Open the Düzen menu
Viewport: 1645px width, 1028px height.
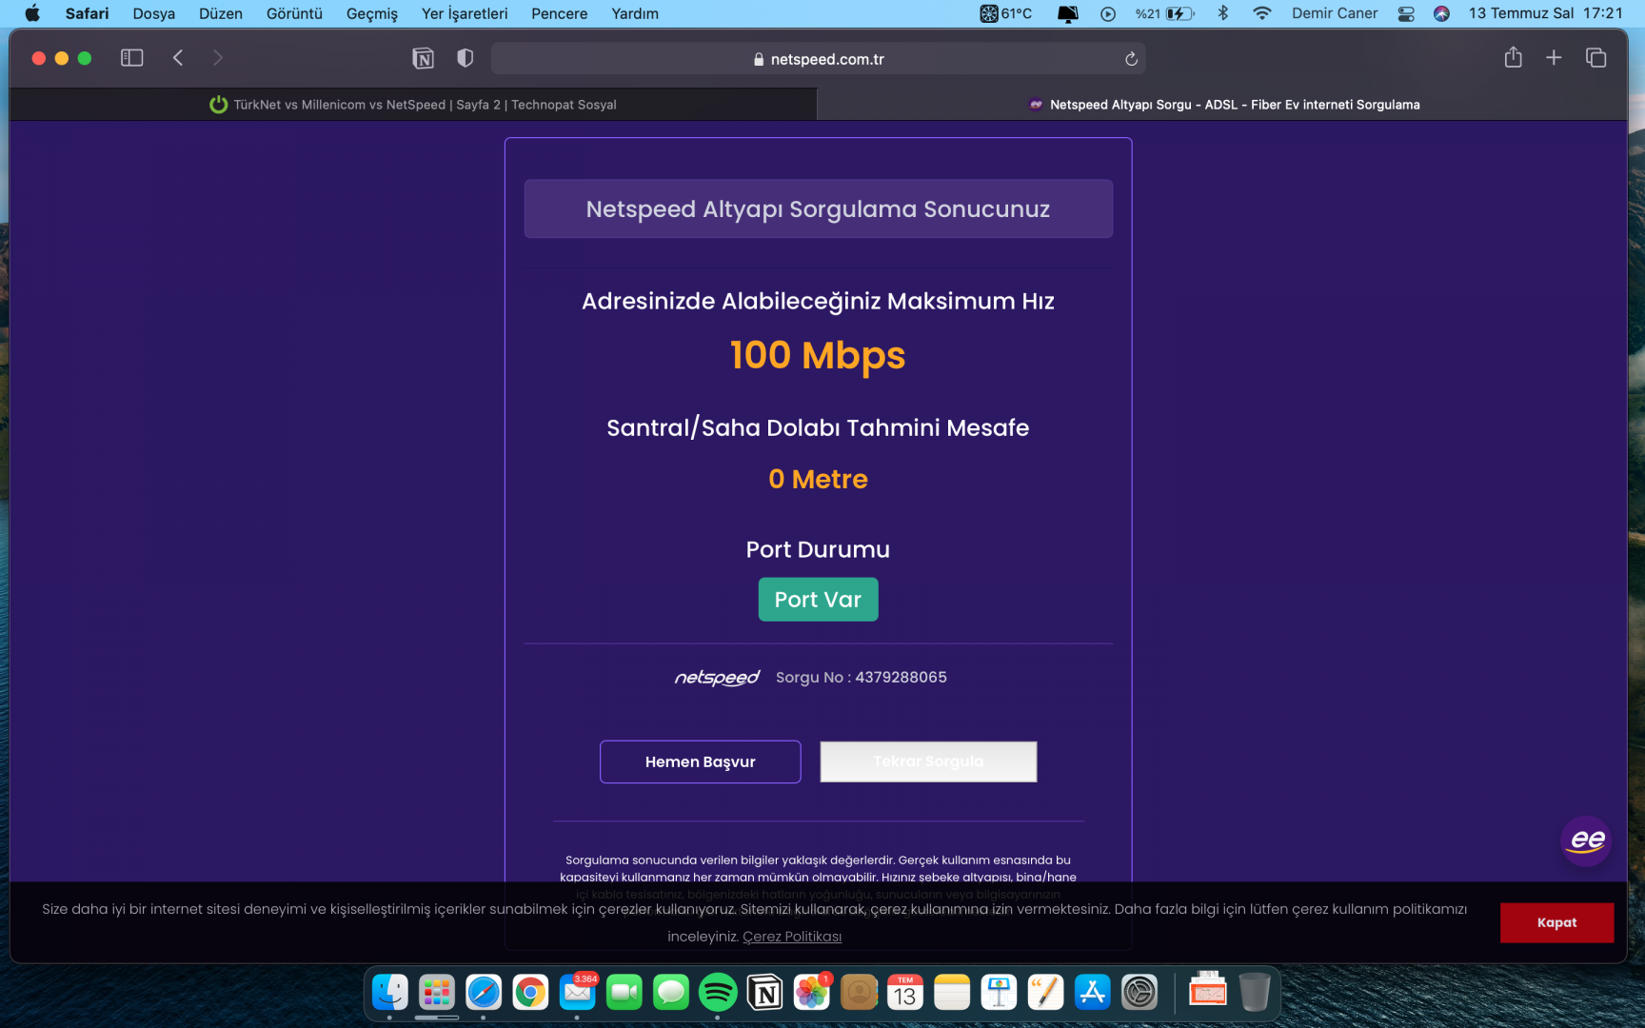coord(221,13)
